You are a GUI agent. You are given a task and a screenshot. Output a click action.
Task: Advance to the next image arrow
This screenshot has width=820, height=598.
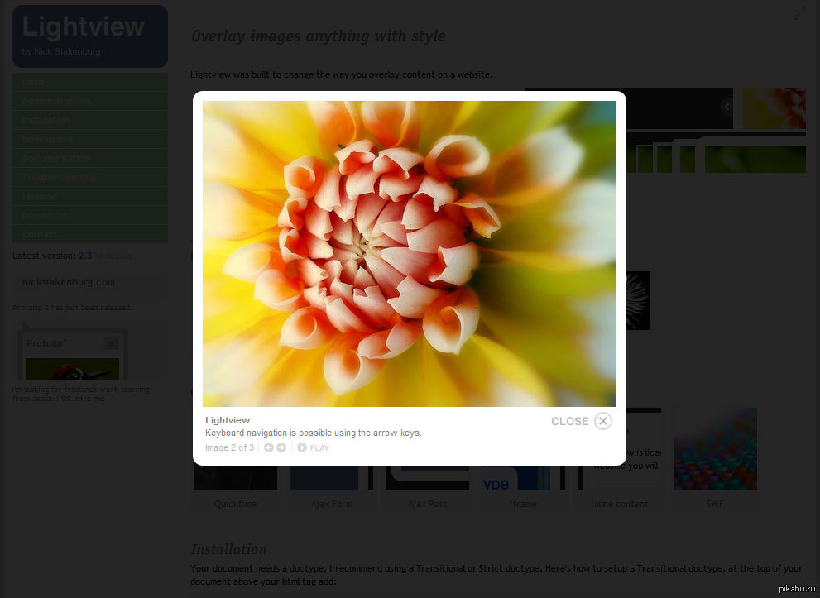pyautogui.click(x=281, y=447)
